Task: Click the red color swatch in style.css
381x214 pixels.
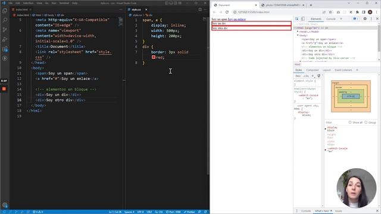Action: pos(154,57)
